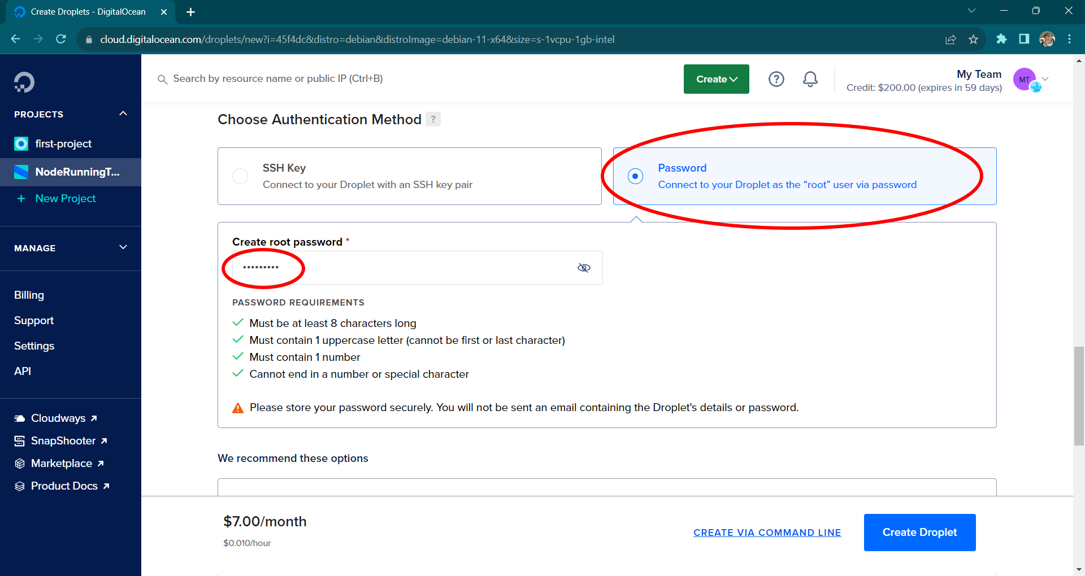Click the browser forward arrow
The width and height of the screenshot is (1085, 576).
pyautogui.click(x=38, y=39)
